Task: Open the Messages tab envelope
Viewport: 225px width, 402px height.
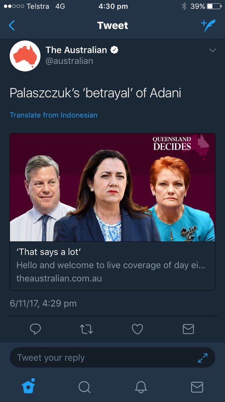Action: point(197,387)
